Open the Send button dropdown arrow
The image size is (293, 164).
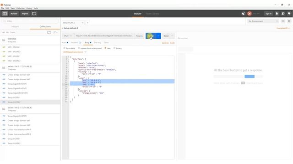(158, 36)
